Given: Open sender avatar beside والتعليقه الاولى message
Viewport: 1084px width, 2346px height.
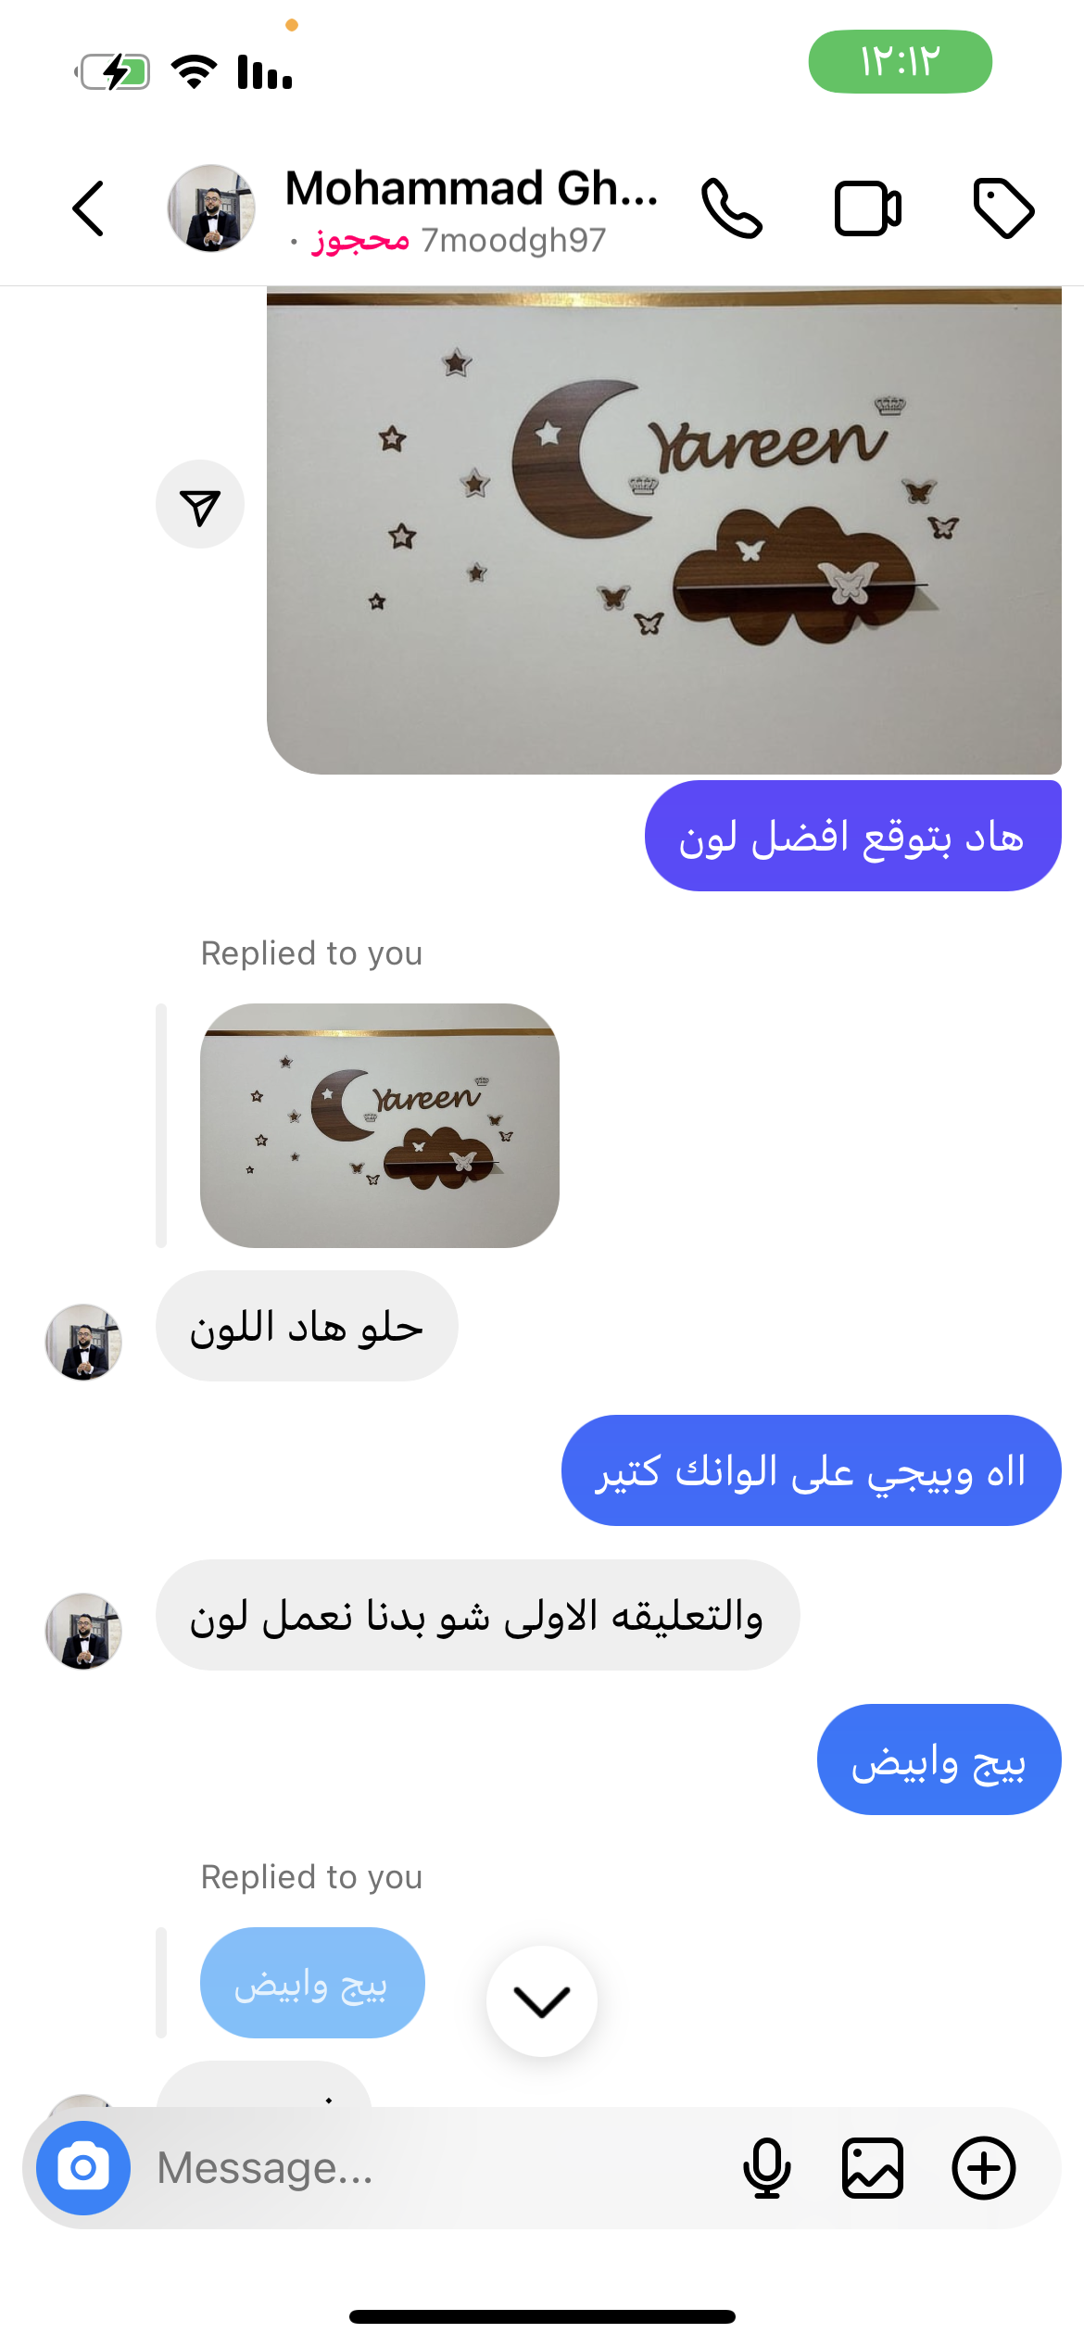Looking at the screenshot, I should click(x=83, y=1631).
